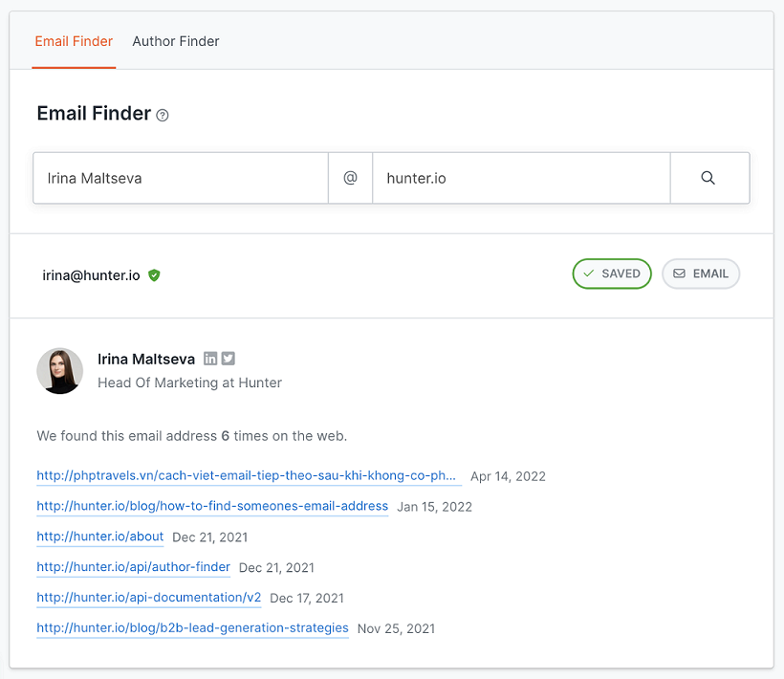
Task: Focus the domain field with hunter.io
Action: tap(521, 178)
